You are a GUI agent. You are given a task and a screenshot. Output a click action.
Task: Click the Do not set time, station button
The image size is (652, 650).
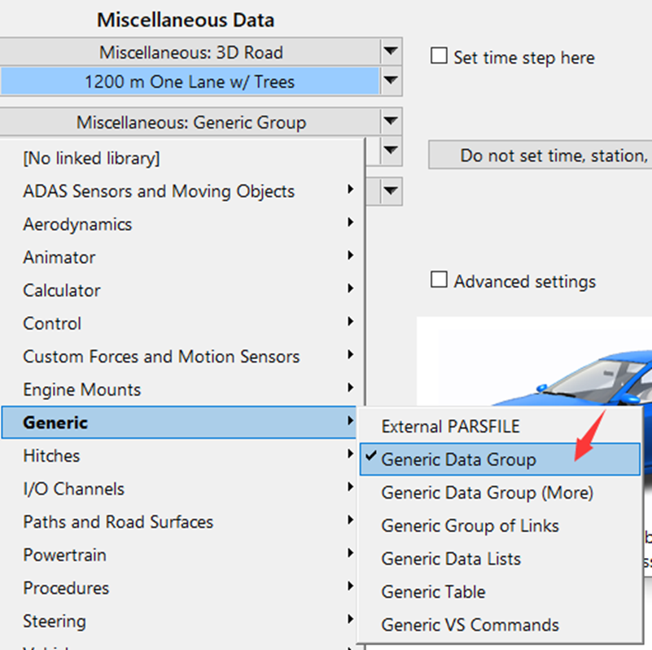[x=540, y=155]
